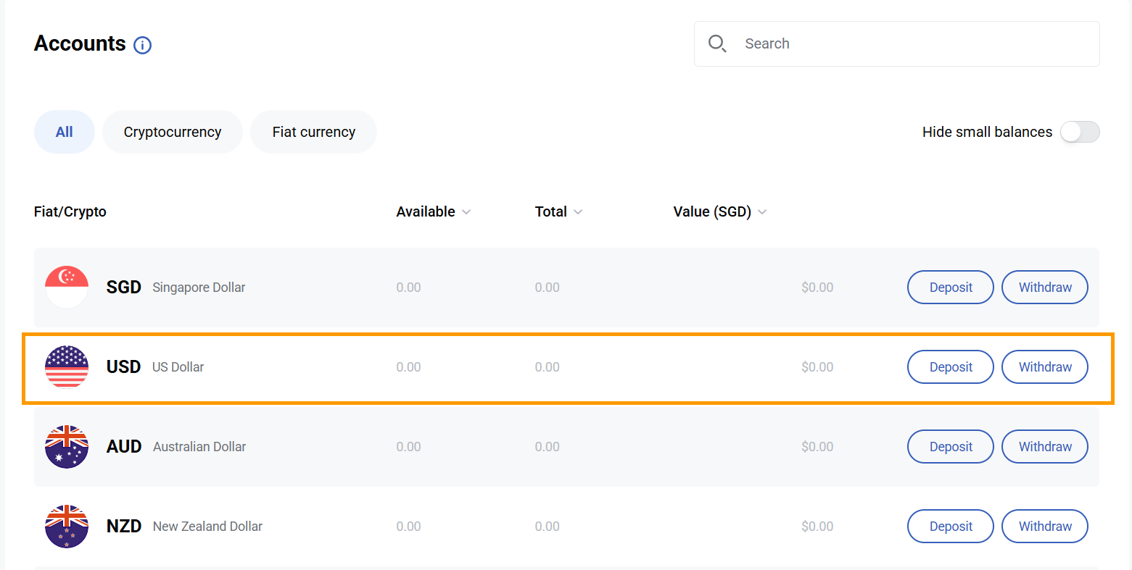Screen dimensions: 1132x570
Task: Click the Deposit button for AUD
Action: click(x=950, y=446)
